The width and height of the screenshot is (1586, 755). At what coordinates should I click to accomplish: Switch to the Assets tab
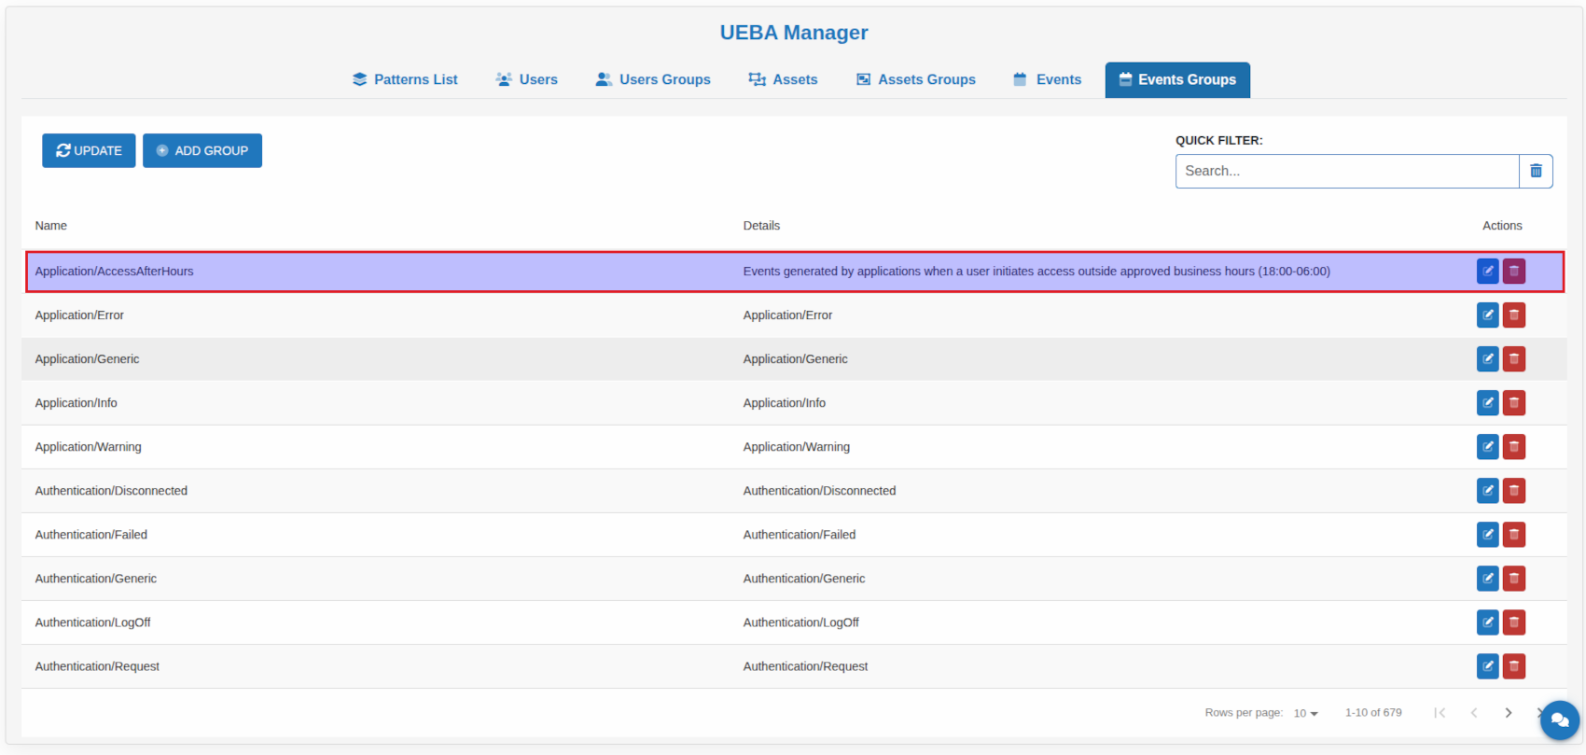783,80
